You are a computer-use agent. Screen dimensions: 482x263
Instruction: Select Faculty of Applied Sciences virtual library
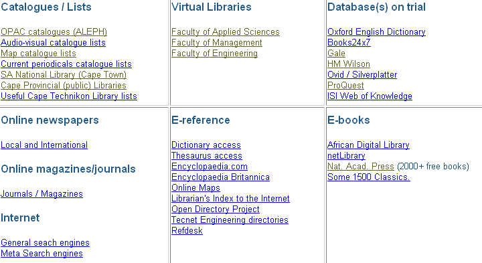pyautogui.click(x=226, y=32)
